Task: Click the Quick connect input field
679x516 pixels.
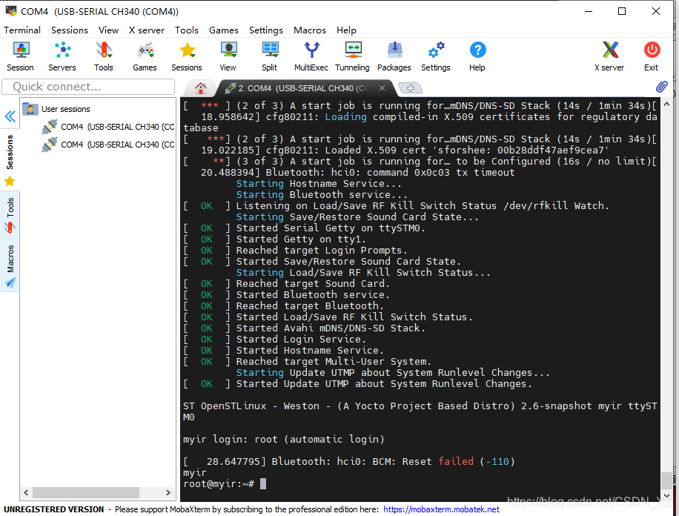Action: pos(88,87)
